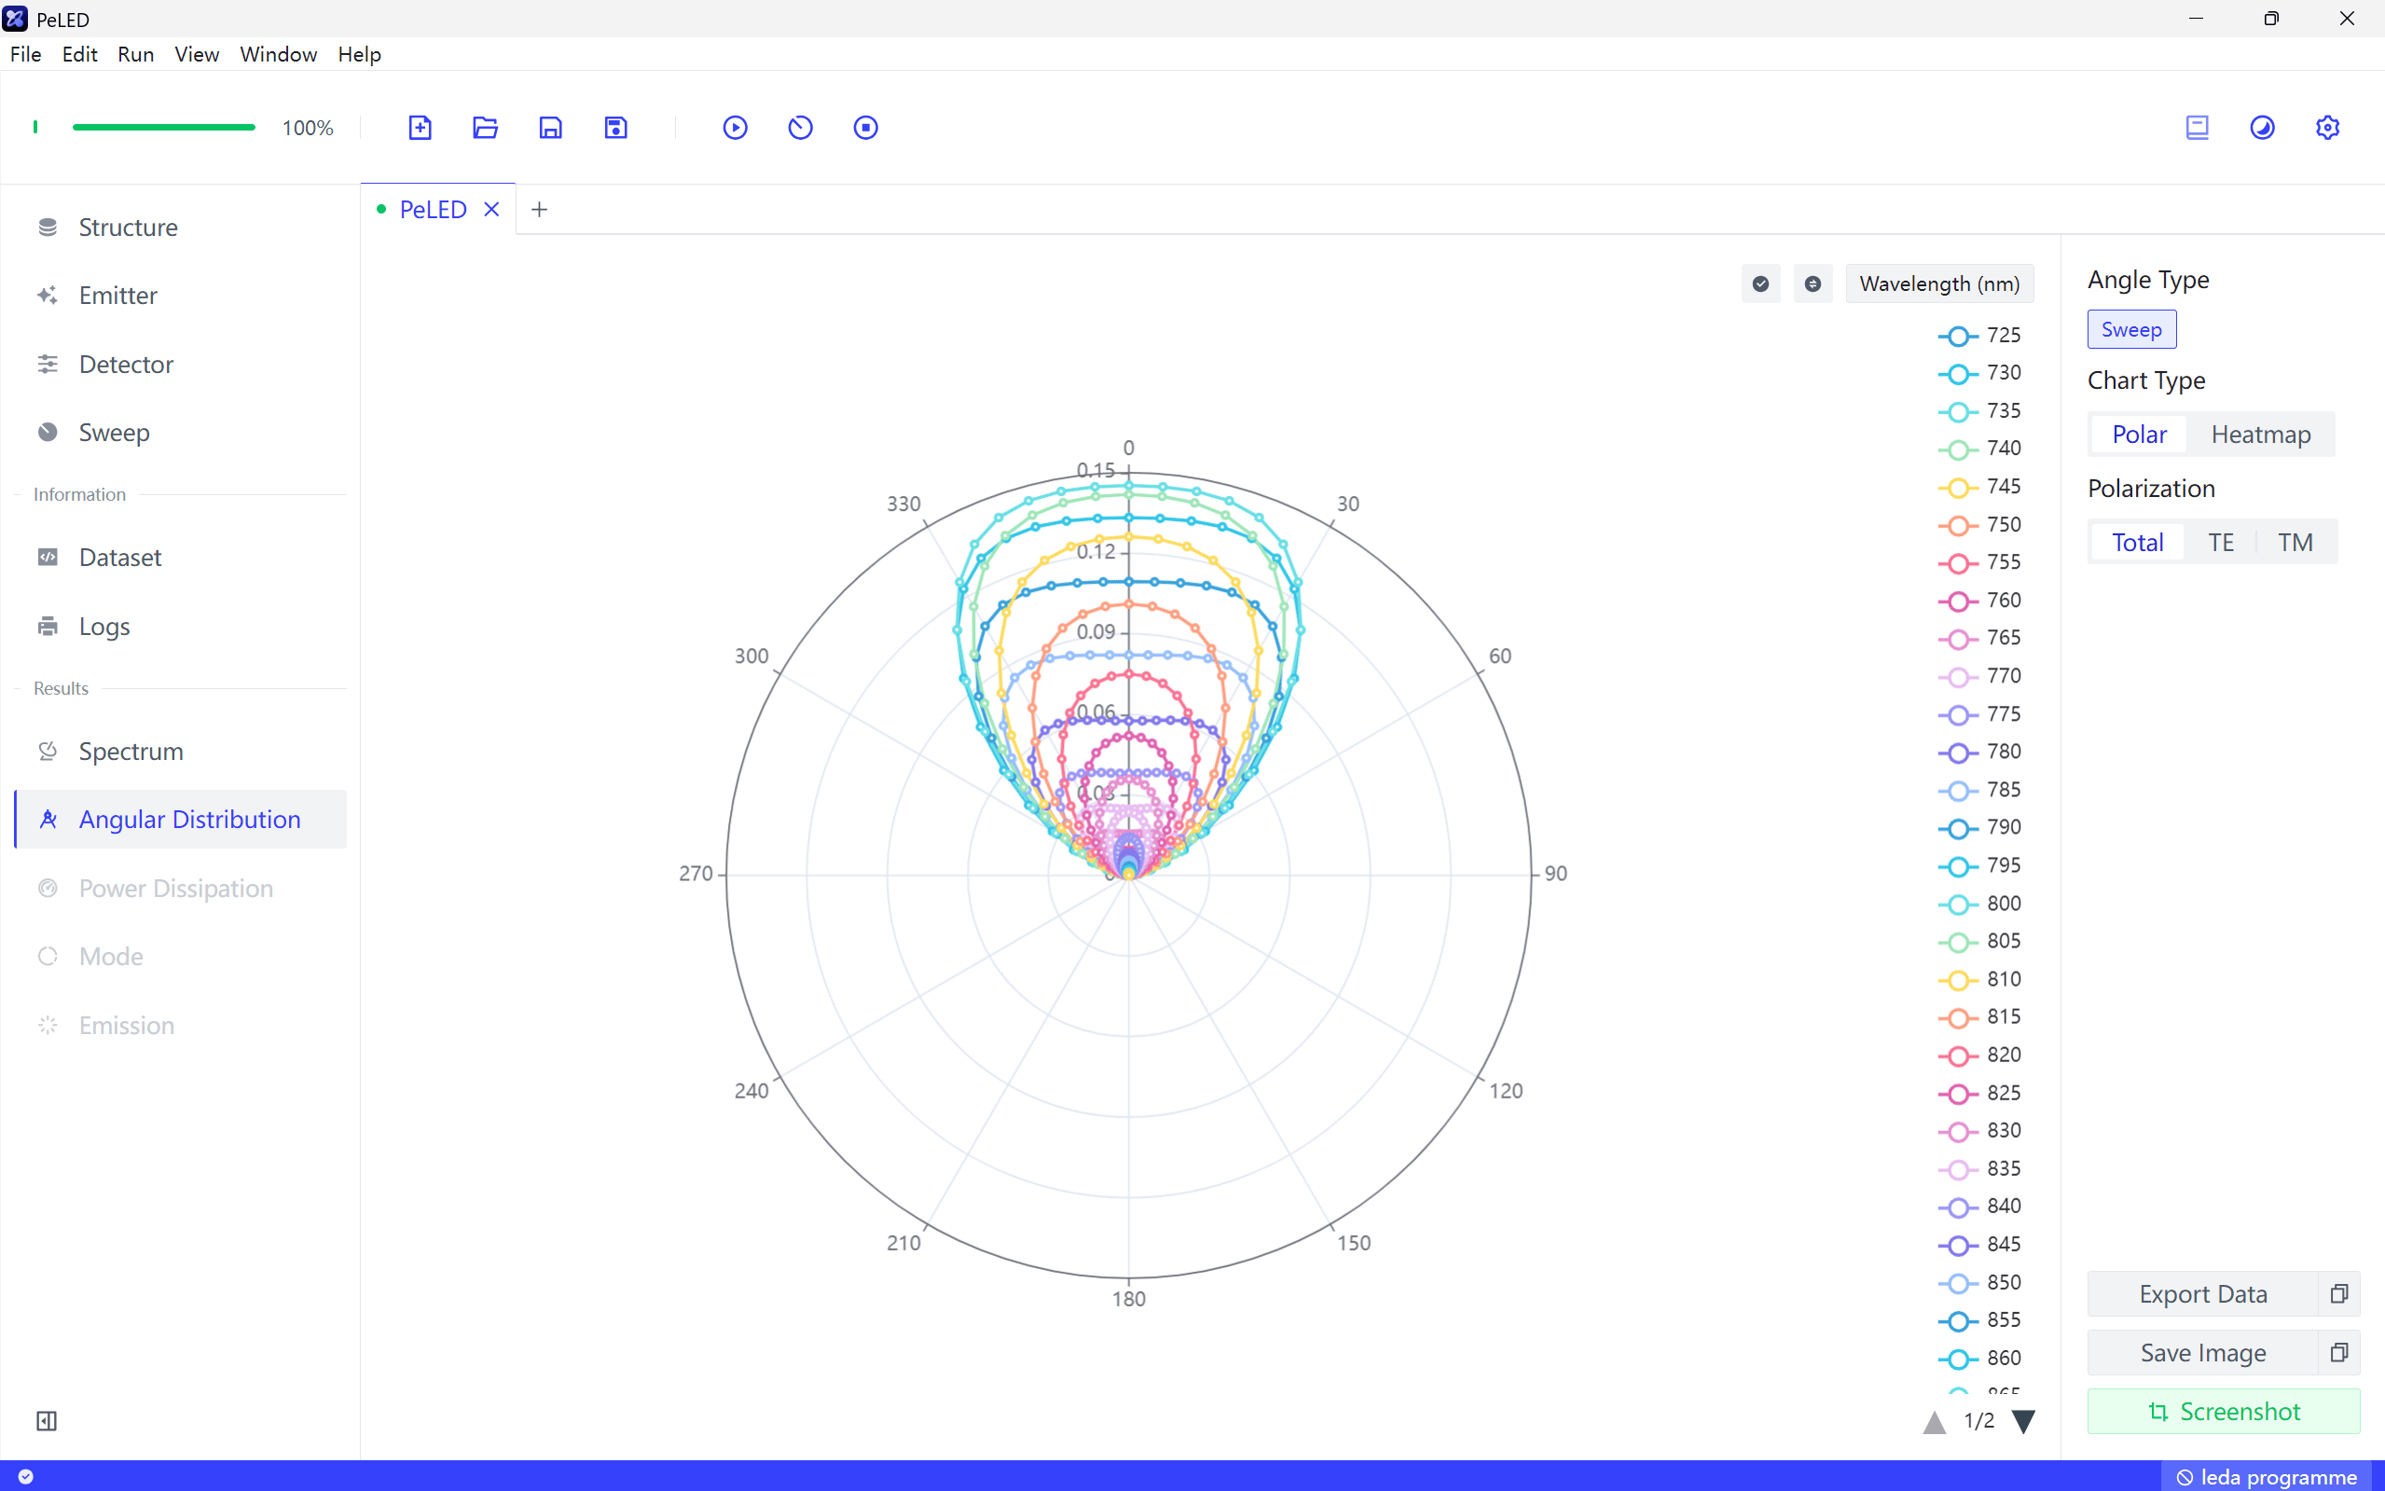Click the Export Data button

click(x=2202, y=1293)
